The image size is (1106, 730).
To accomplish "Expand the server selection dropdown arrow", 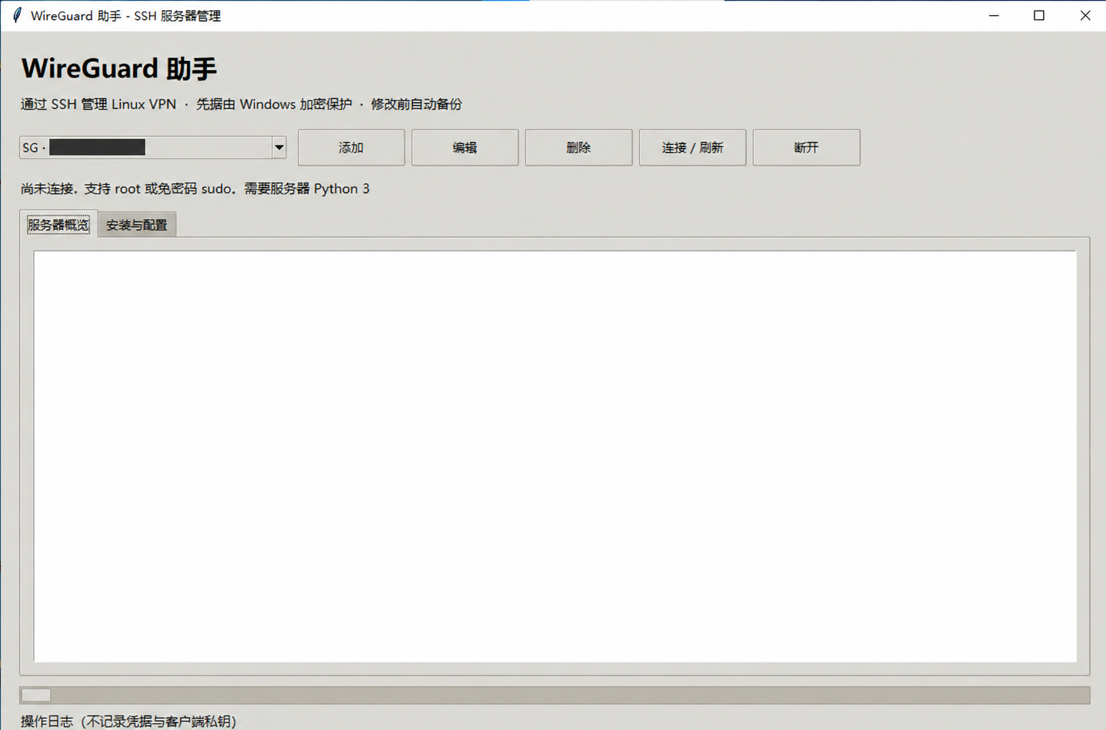I will [x=279, y=148].
